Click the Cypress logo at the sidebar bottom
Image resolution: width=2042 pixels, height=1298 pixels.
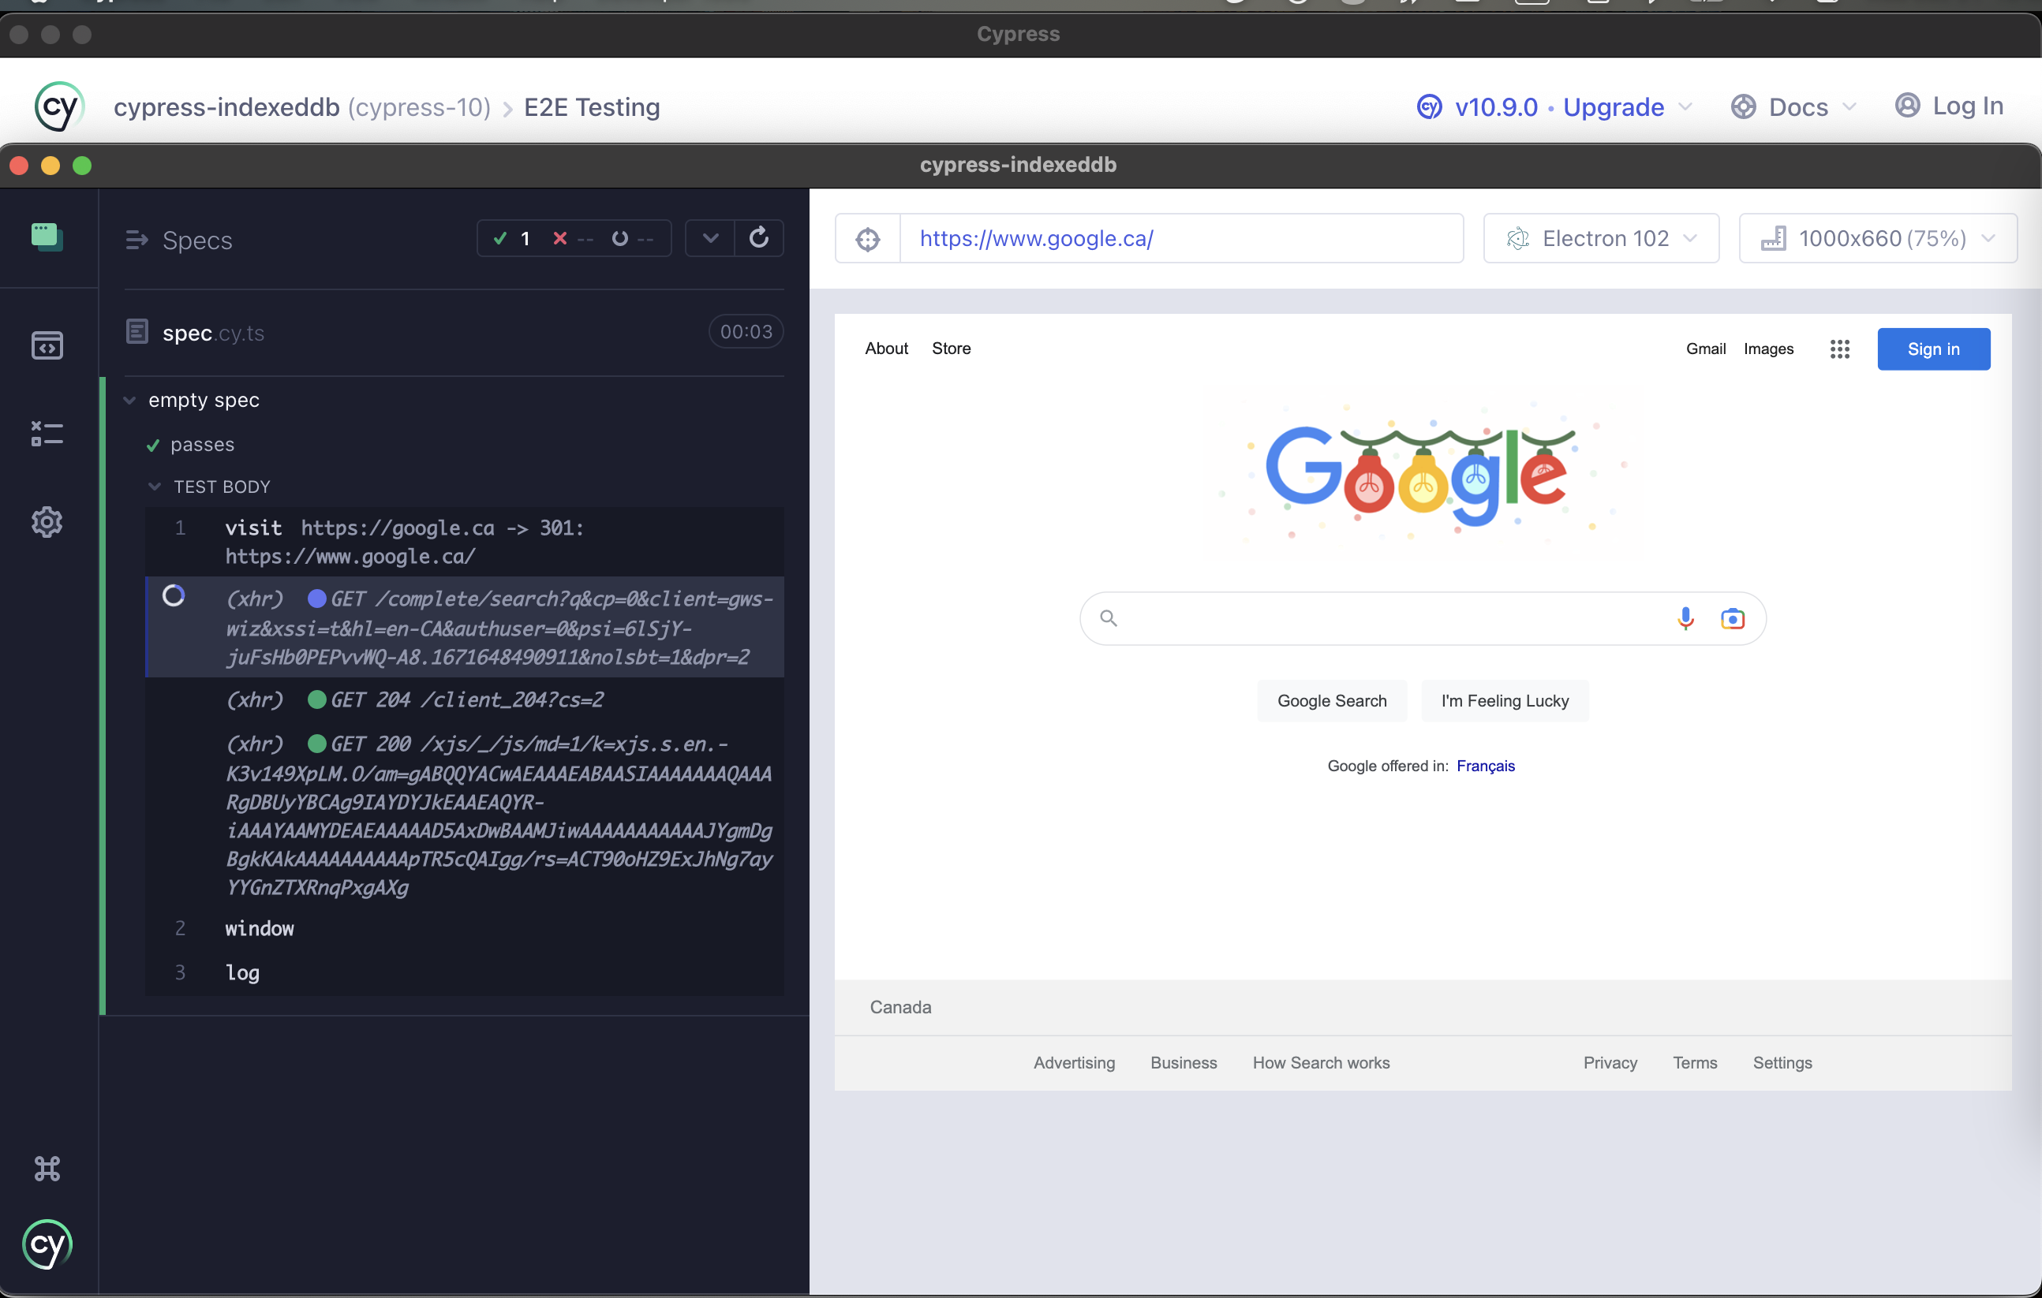(47, 1244)
